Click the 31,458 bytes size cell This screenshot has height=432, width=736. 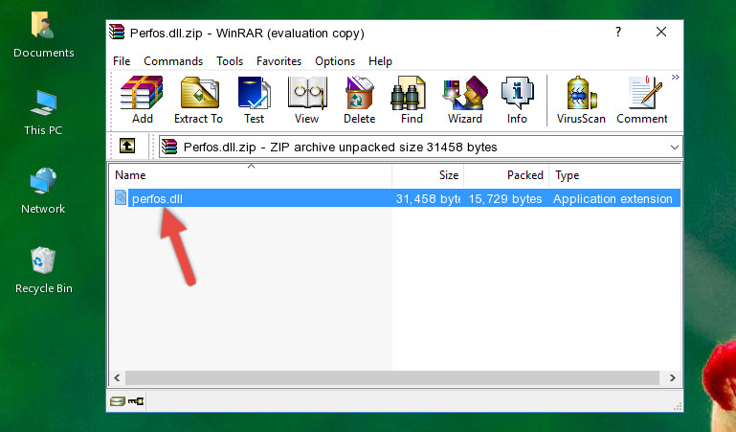428,198
